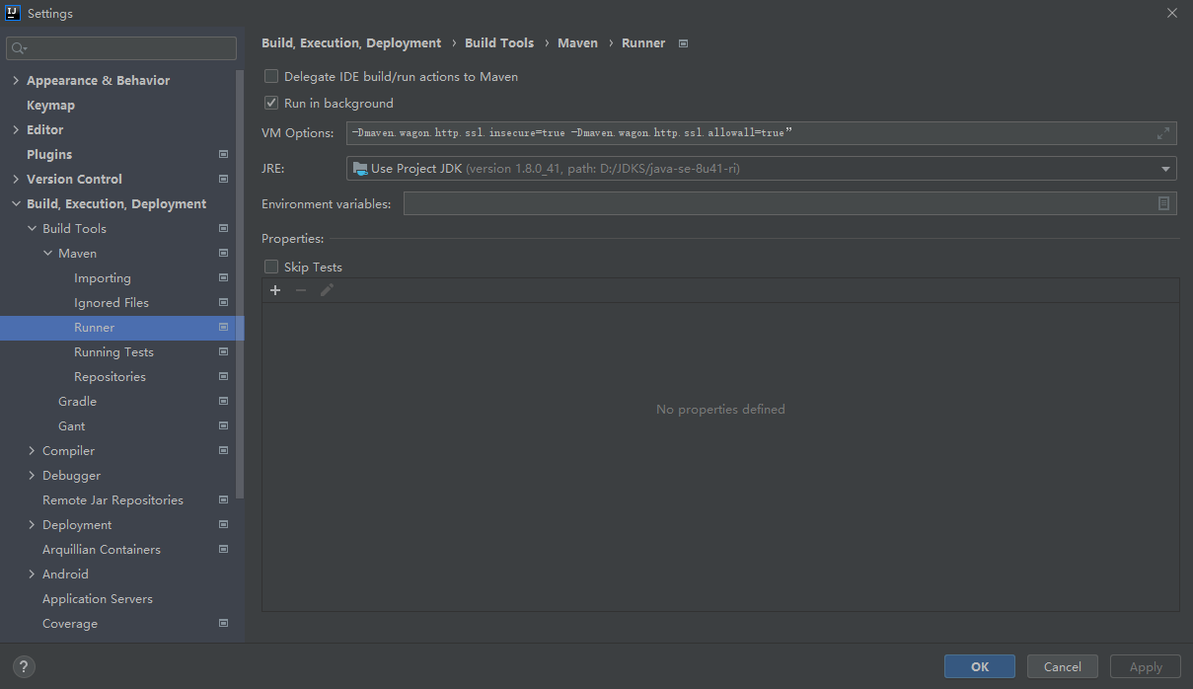The height and width of the screenshot is (689, 1193).
Task: Click inside the Environment variables field
Action: pyautogui.click(x=691, y=202)
